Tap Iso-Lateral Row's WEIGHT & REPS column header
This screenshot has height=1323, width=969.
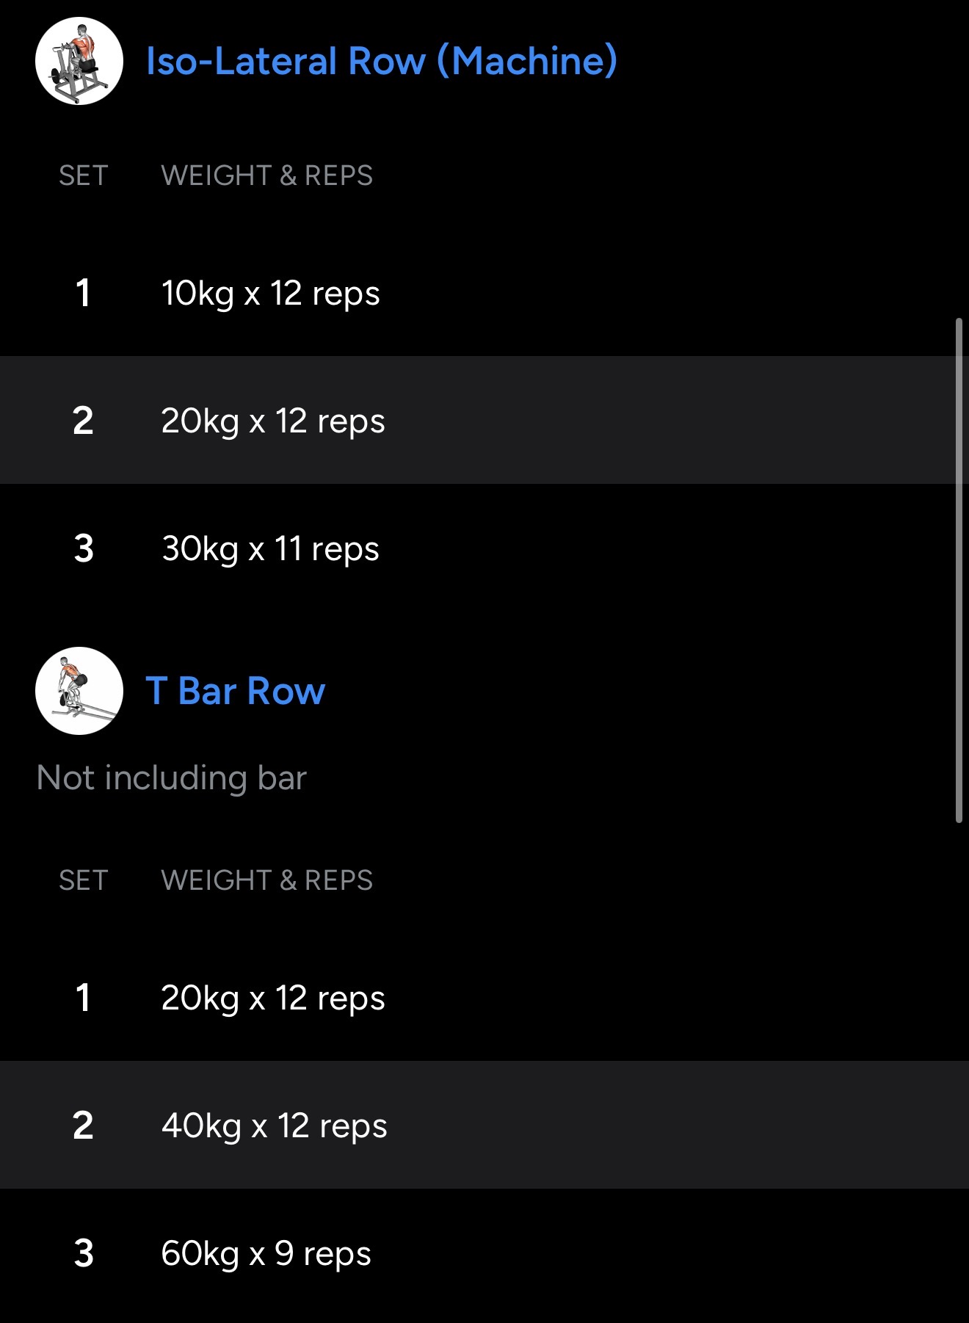pos(267,175)
